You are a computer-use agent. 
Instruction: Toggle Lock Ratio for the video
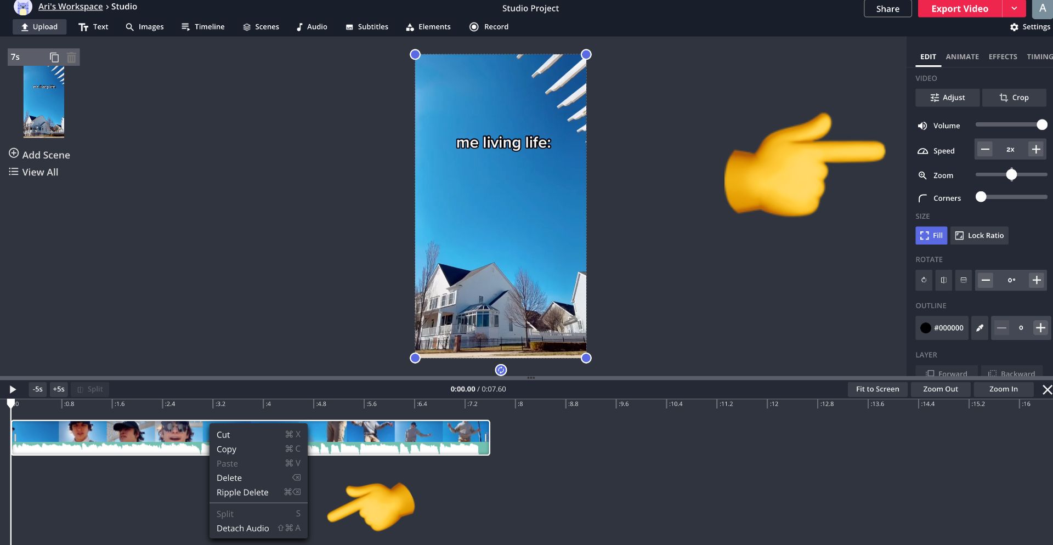980,236
